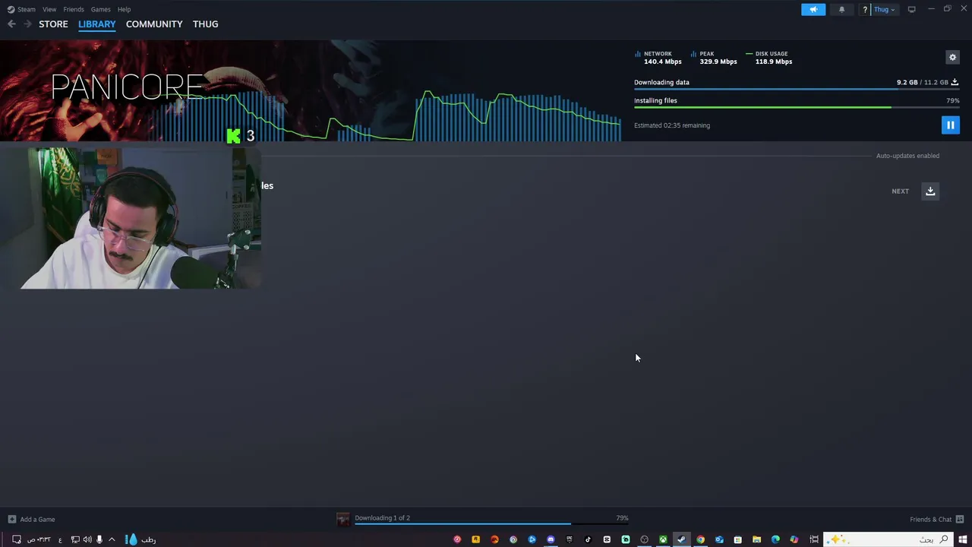The height and width of the screenshot is (547, 972).
Task: Click the DISK USAGE 118.9 Mbps stat
Action: pos(769,58)
